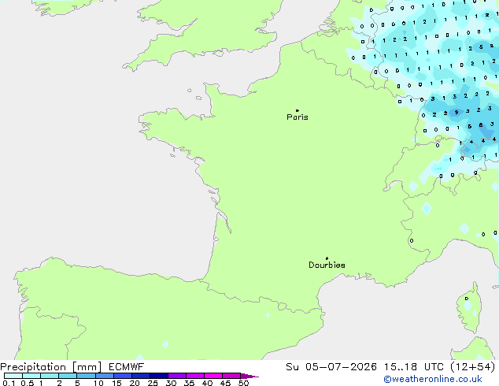Pick the 1–2 mm legend swatch
Screen dimensions: 499x386
(x=50, y=376)
